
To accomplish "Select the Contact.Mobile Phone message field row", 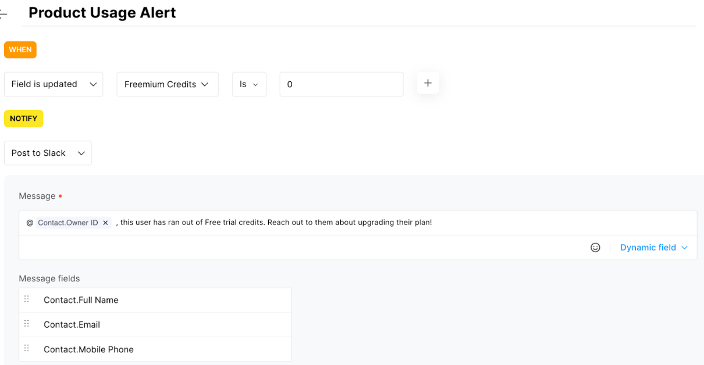I will pyautogui.click(x=155, y=349).
